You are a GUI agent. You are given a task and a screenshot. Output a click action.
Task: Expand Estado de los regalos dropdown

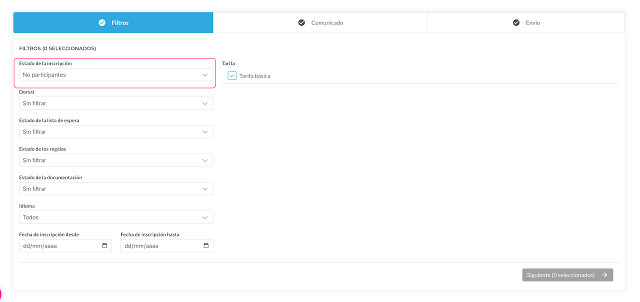[116, 160]
